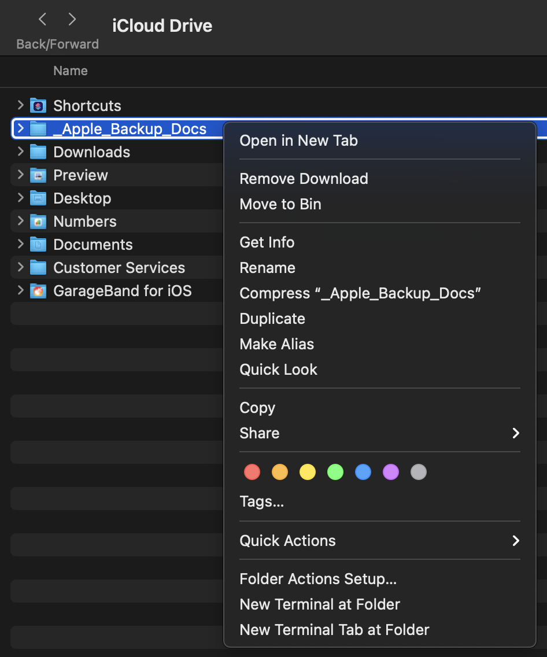Select Get Info from context menu
Viewport: 547px width, 657px height.
267,242
